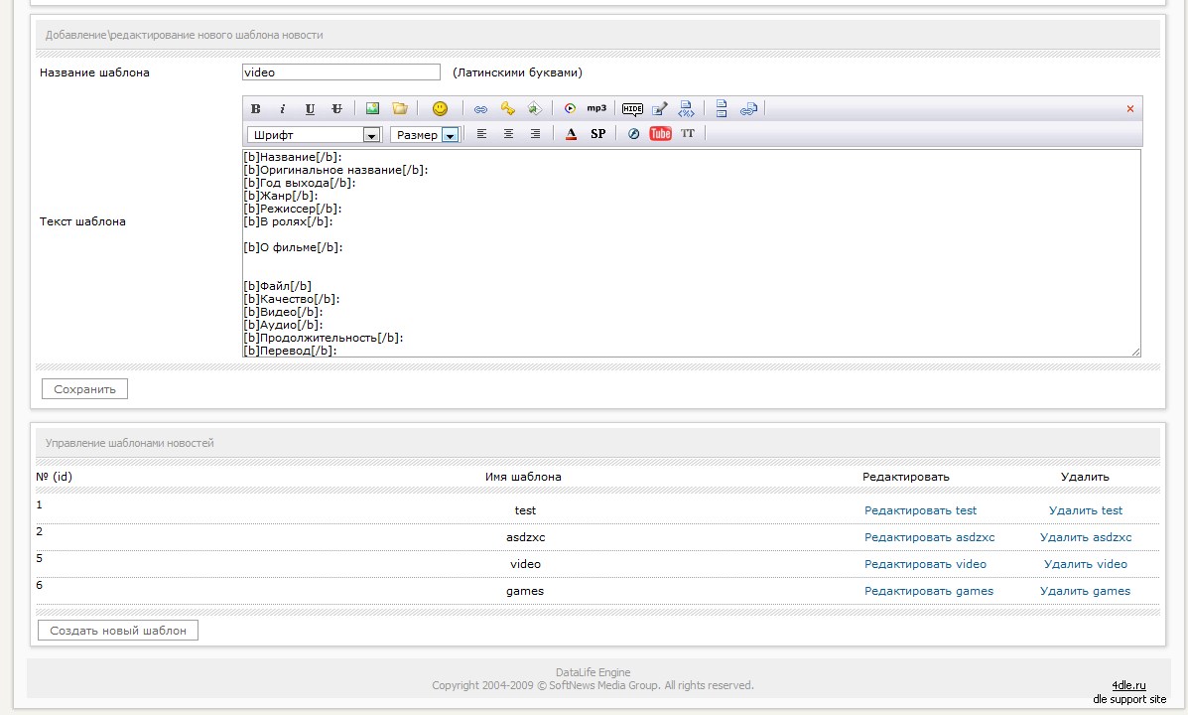The height and width of the screenshot is (715, 1188).
Task: Insert protected link with key icon
Action: (x=507, y=109)
